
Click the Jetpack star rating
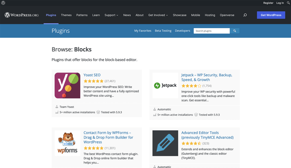pyautogui.click(x=191, y=86)
